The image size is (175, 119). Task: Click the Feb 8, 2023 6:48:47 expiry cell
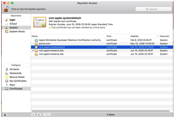(x=141, y=40)
